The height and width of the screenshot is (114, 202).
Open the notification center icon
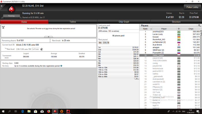pos(198,111)
